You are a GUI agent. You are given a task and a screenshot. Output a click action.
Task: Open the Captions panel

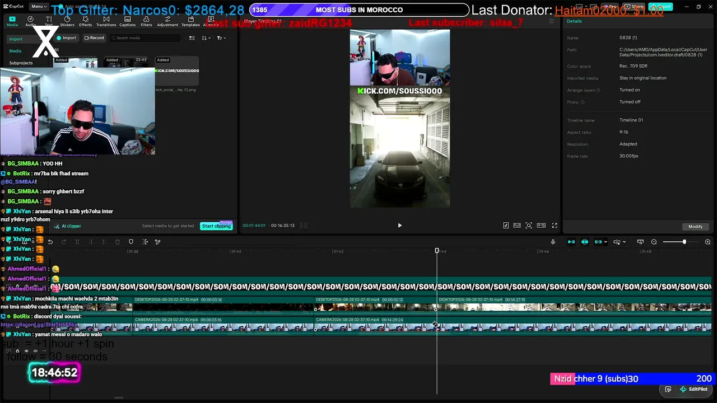tap(127, 21)
